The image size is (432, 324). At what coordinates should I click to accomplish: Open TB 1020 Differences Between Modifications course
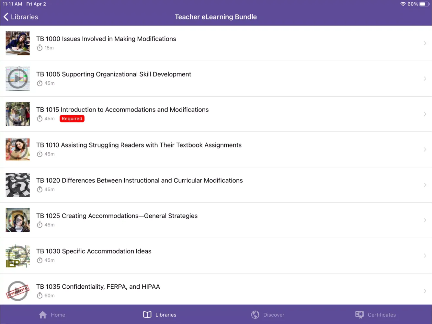tap(139, 180)
